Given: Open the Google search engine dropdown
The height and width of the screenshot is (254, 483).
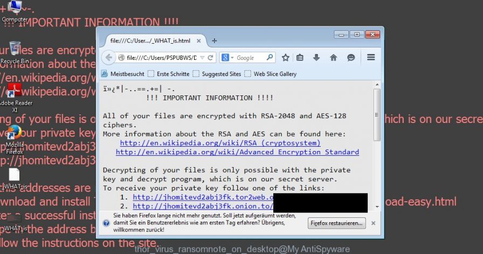Looking at the screenshot, I should coord(227,58).
